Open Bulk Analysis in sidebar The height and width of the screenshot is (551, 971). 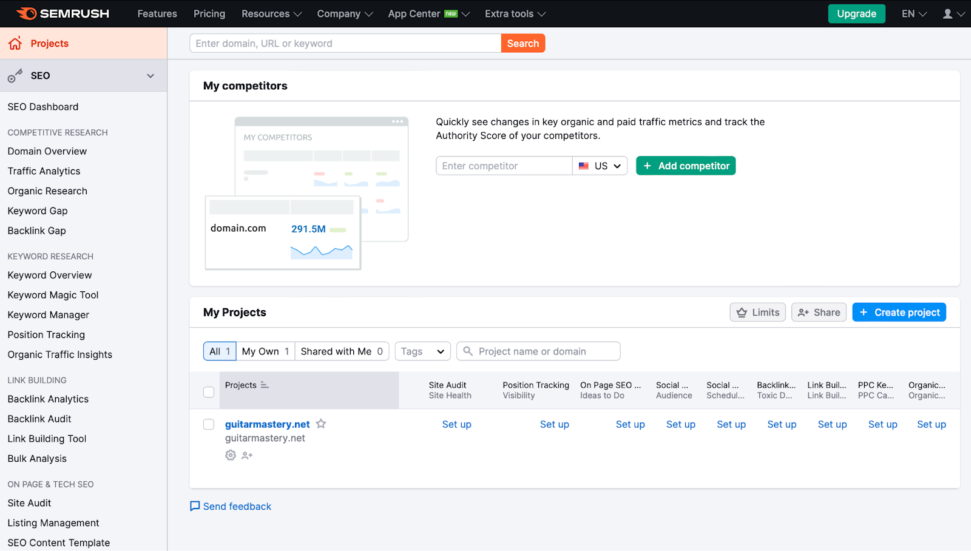point(37,459)
